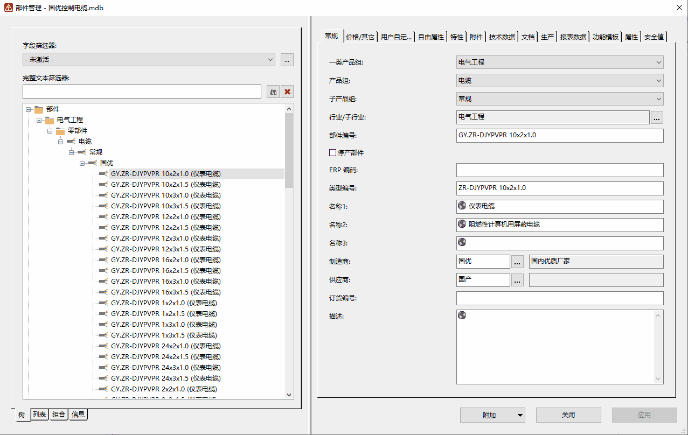This screenshot has height=435, width=688.
Task: Click the 关闭 button
Action: tap(568, 415)
